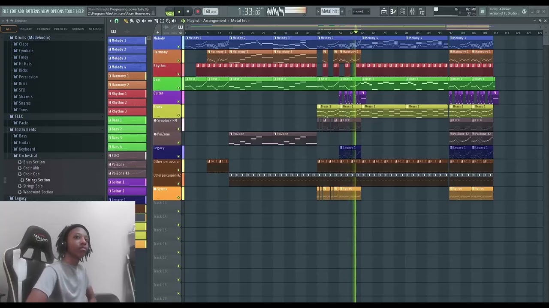Image resolution: width=549 pixels, height=308 pixels.
Task: Switch browser to PLUGINS tab
Action: coord(43,29)
